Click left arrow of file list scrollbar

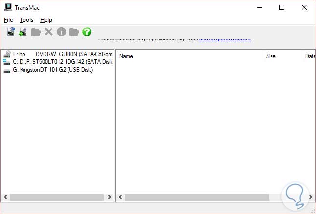[x=120, y=197]
